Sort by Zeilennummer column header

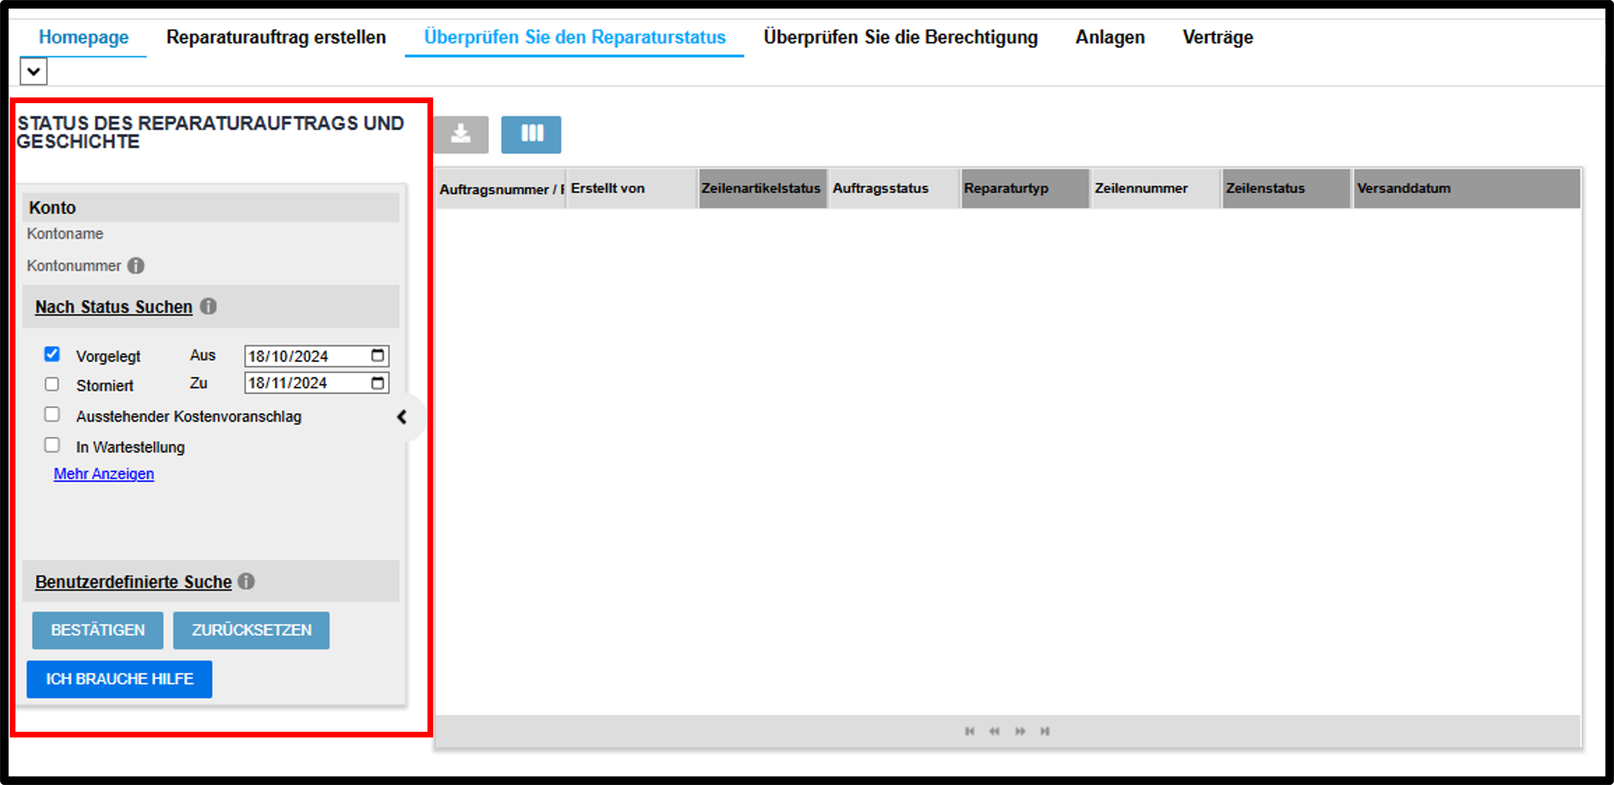pyautogui.click(x=1157, y=189)
